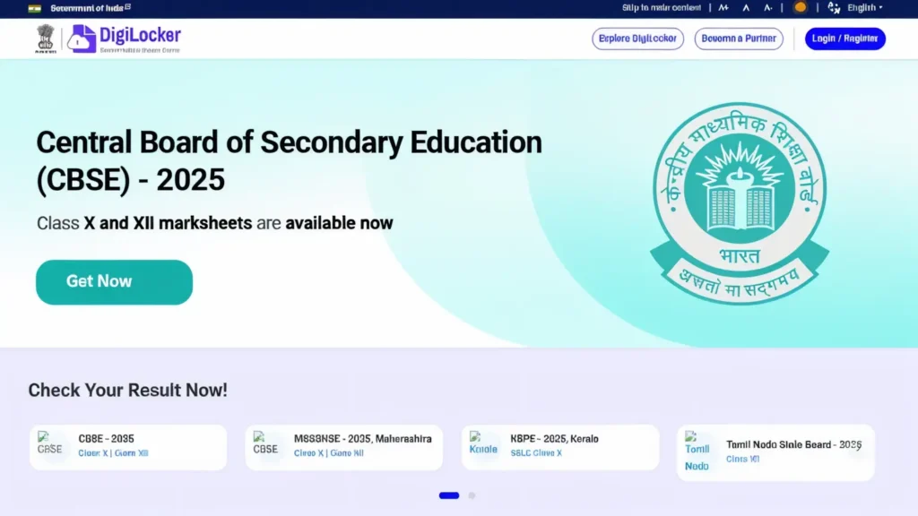The width and height of the screenshot is (918, 516).
Task: Open Tamil Nadu State Board 2025 card
Action: pyautogui.click(x=775, y=452)
